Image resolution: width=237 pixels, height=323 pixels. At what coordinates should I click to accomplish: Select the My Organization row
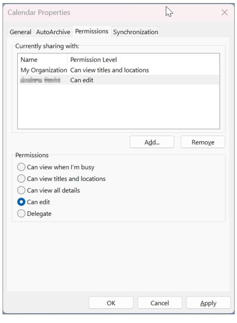tap(44, 70)
